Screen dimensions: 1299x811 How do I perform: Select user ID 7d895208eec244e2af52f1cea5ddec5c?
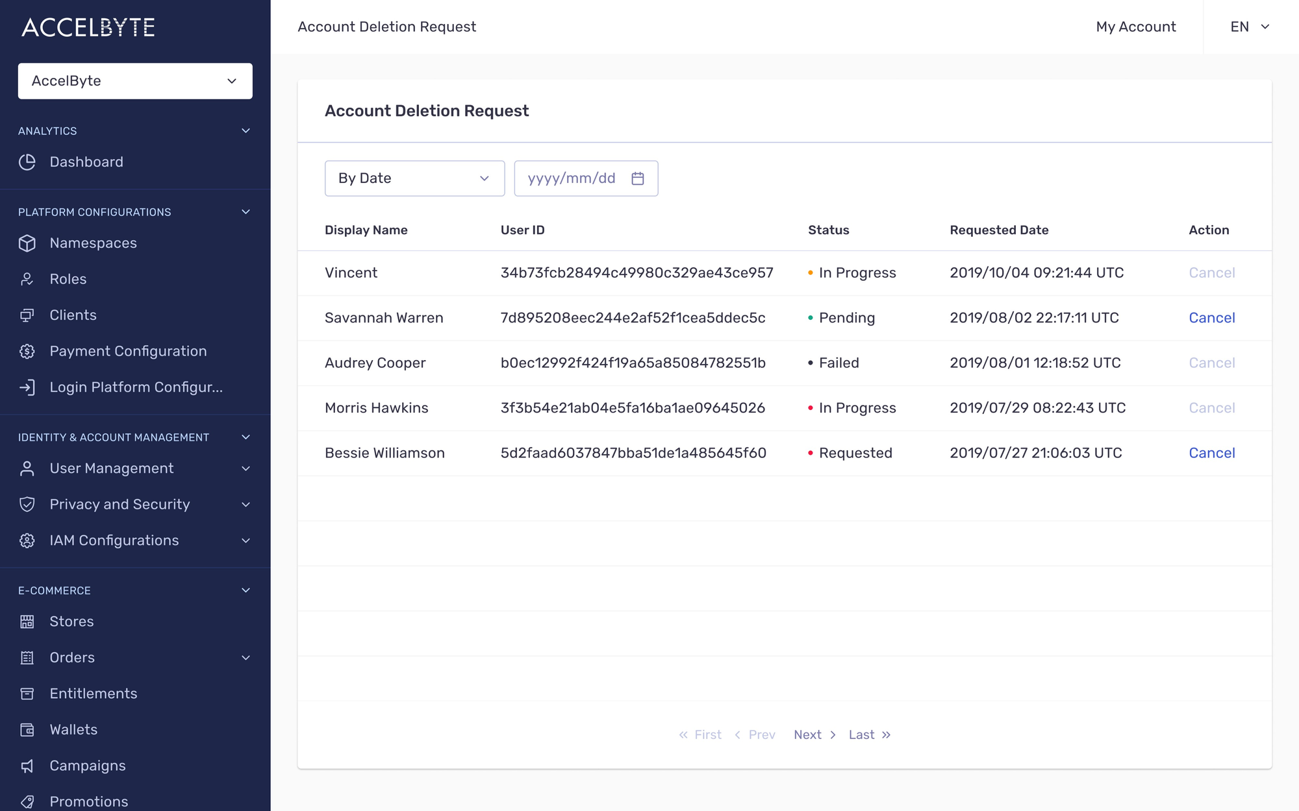click(x=633, y=318)
